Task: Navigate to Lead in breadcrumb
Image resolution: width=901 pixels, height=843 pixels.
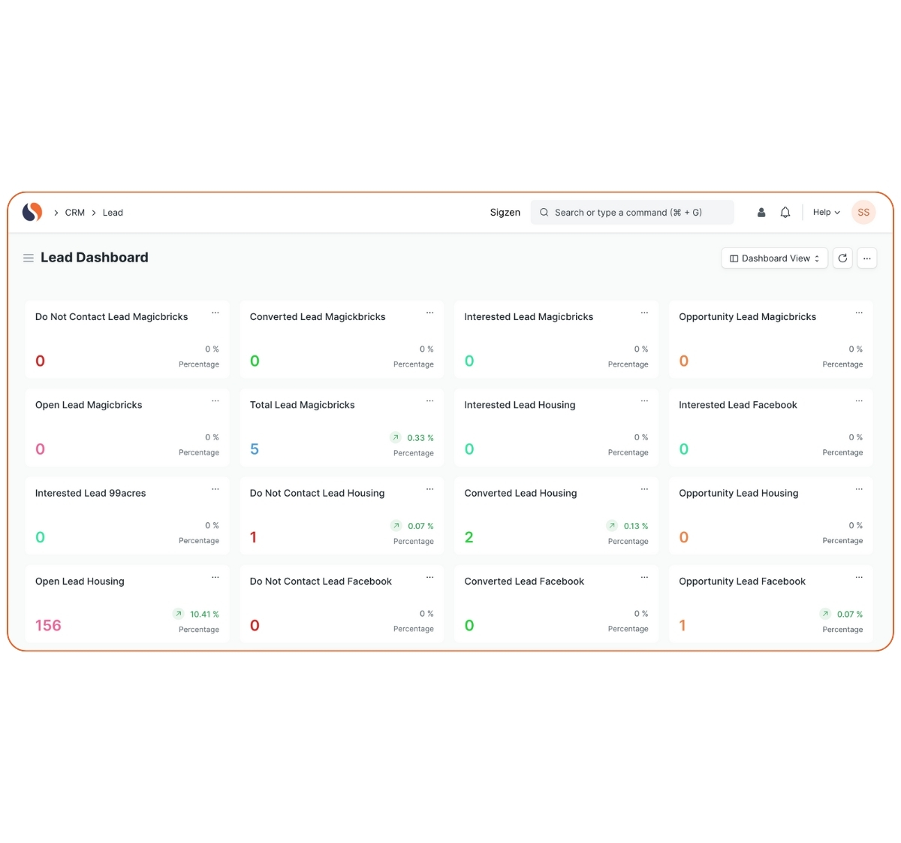Action: tap(113, 213)
